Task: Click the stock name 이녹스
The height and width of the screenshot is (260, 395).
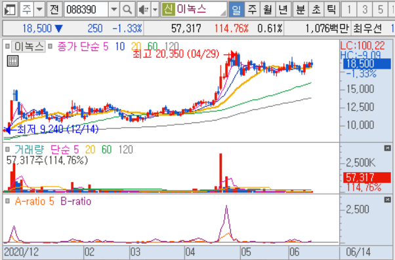Action: (192, 10)
